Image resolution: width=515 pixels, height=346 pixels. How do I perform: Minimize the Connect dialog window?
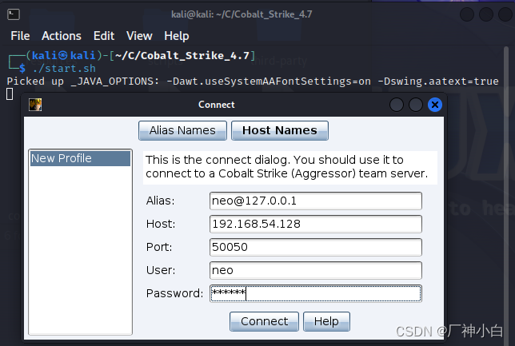click(397, 105)
